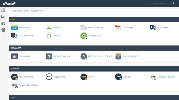Open the phpMyAdmin link
179x100 pixels.
25,56
